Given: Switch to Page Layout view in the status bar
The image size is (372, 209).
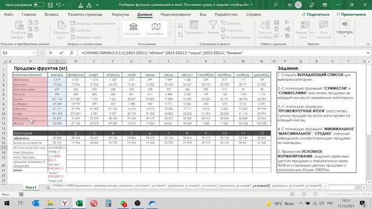Looking at the screenshot, I should coord(303,194).
